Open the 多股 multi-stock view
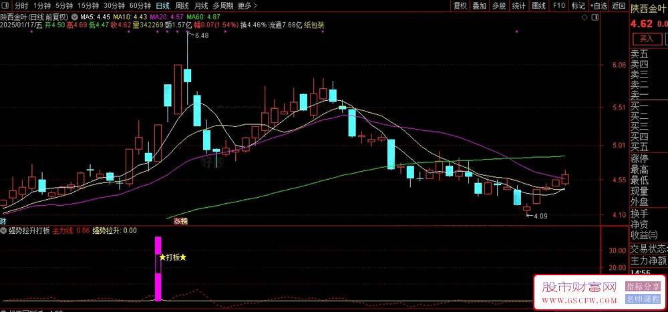The width and height of the screenshot is (668, 312). pos(499,5)
